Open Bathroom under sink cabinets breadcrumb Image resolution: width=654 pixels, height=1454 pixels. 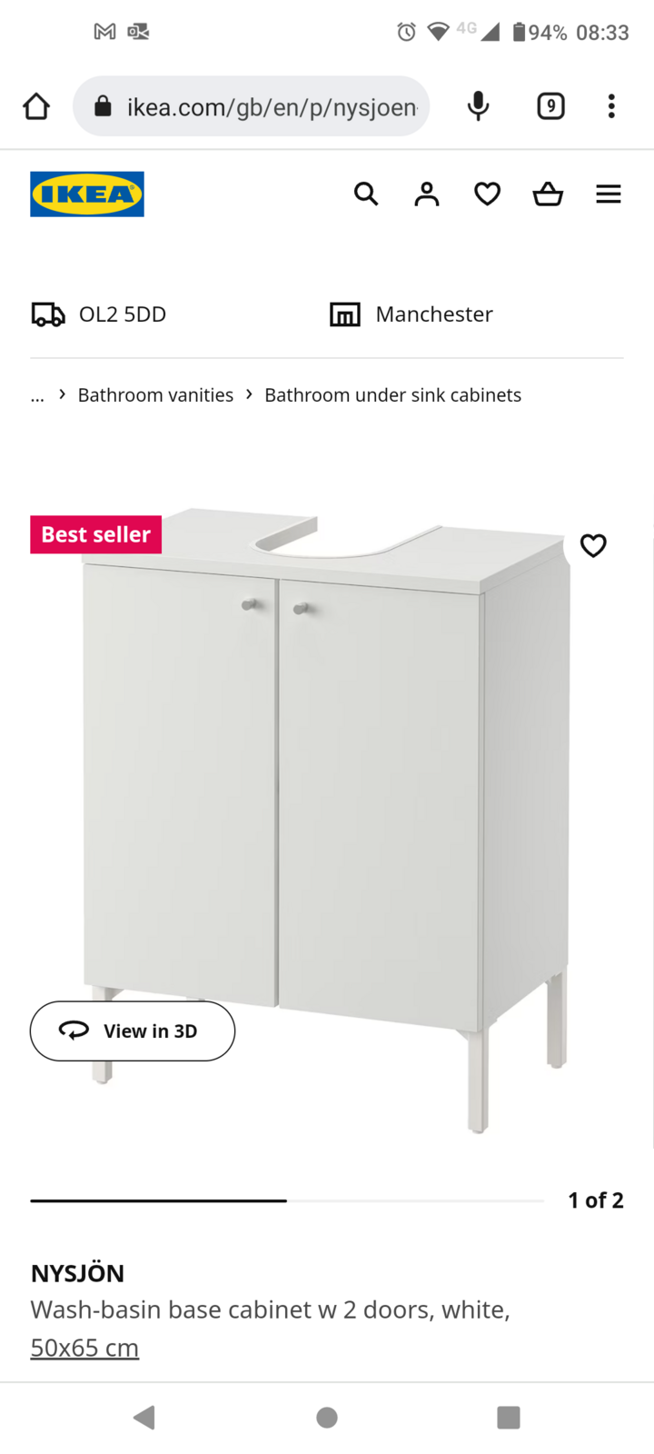pos(392,395)
